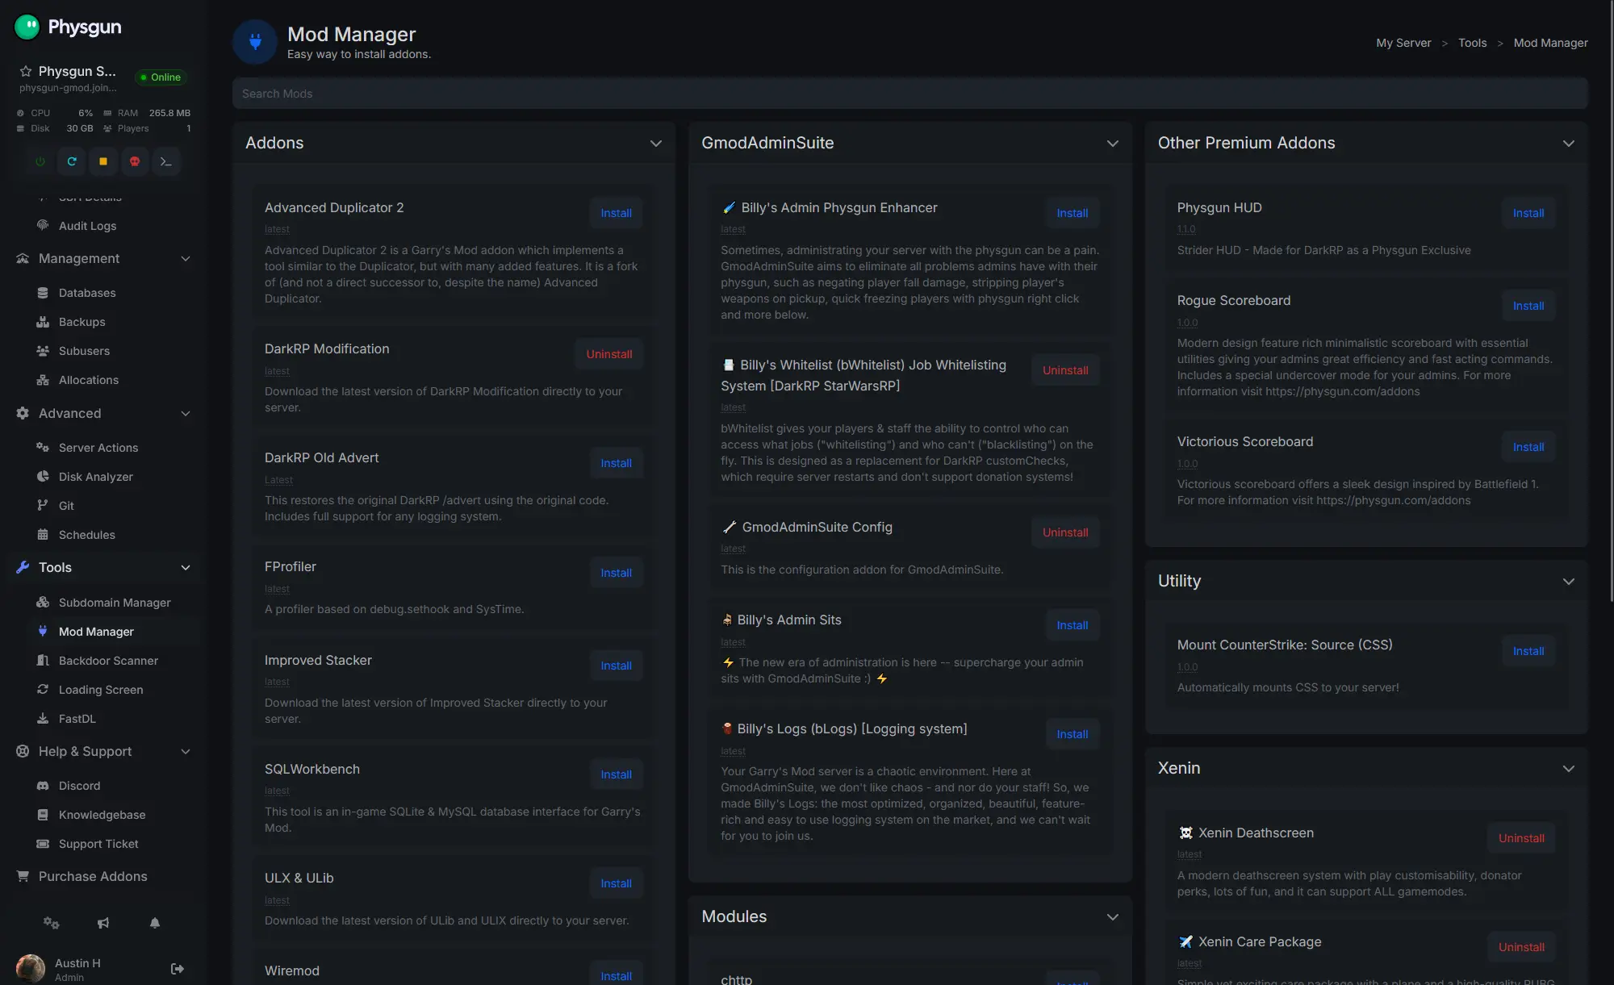Screen dimensions: 1614x985
Task: Install ULX & ULib
Action: click(x=616, y=883)
